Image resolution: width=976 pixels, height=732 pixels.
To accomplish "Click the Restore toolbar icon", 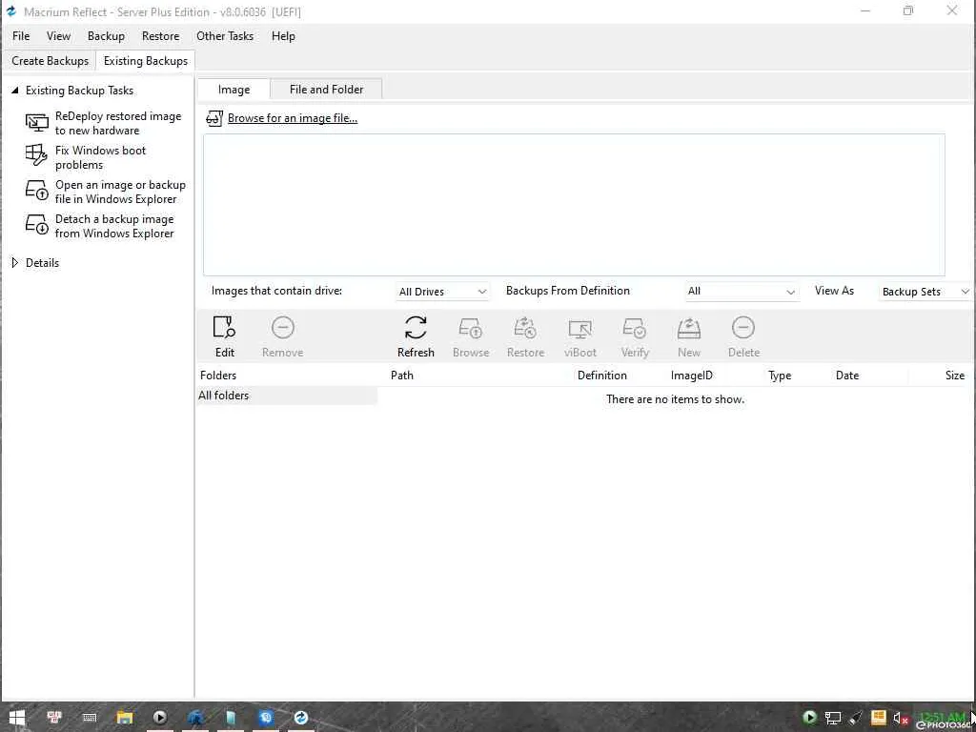I will coord(525,328).
